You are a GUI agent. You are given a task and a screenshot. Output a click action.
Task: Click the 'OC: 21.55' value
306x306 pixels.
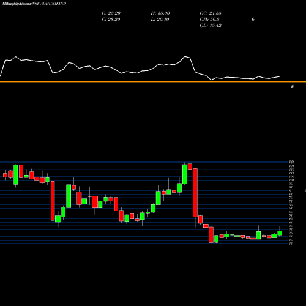click(x=211, y=13)
